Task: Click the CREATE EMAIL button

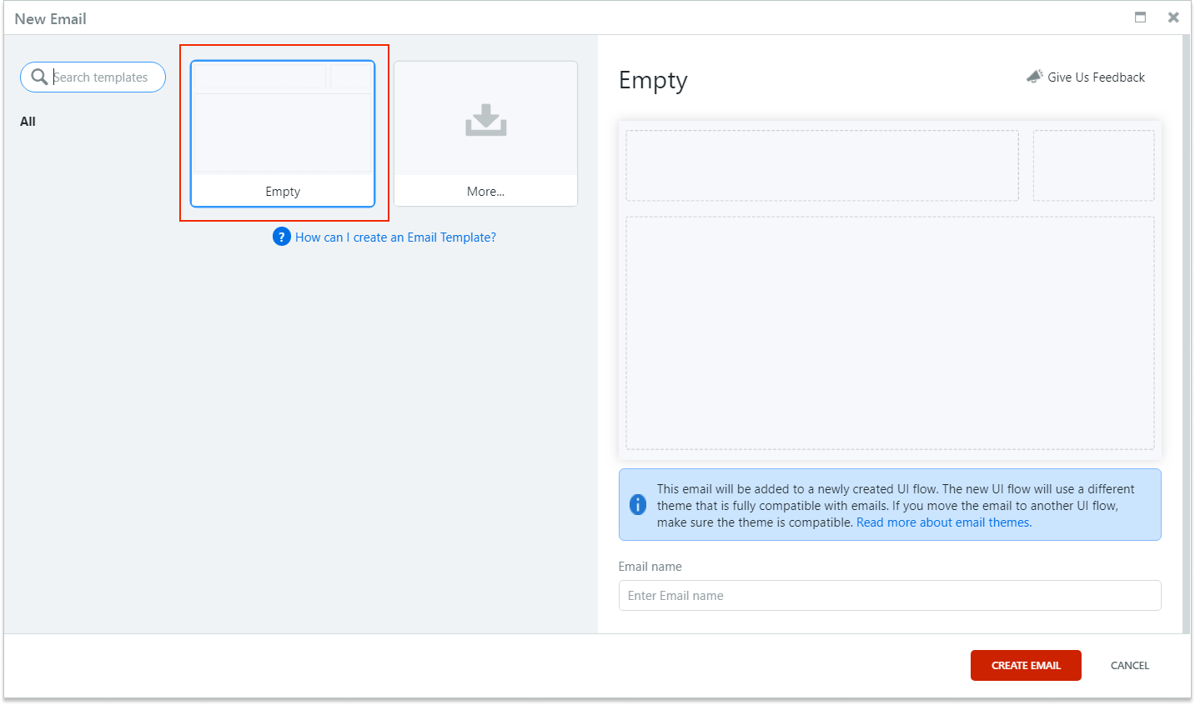Action: coord(1026,665)
